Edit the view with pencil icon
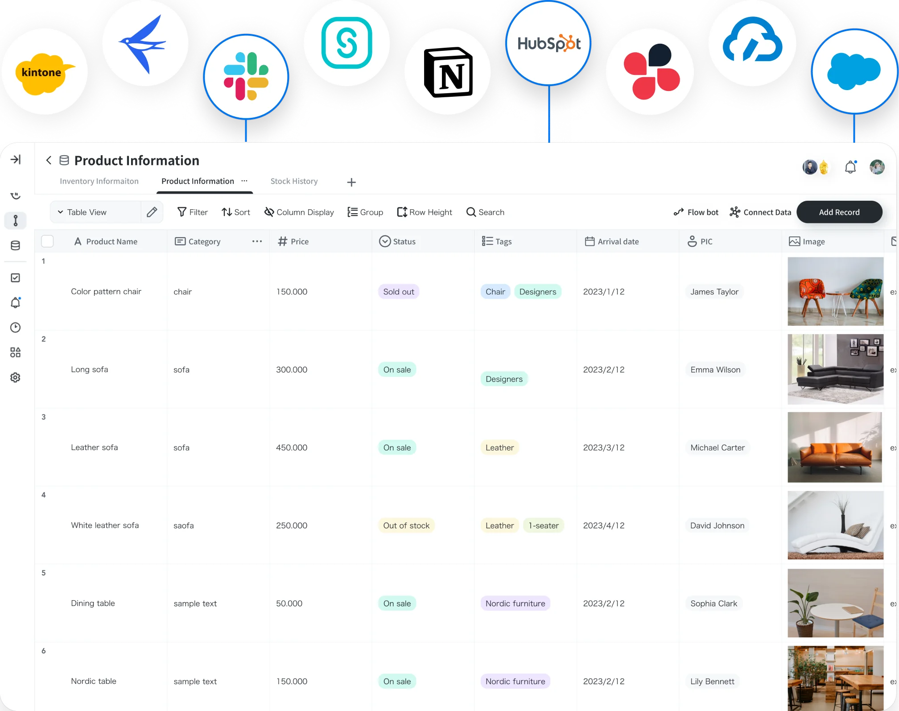 point(152,212)
